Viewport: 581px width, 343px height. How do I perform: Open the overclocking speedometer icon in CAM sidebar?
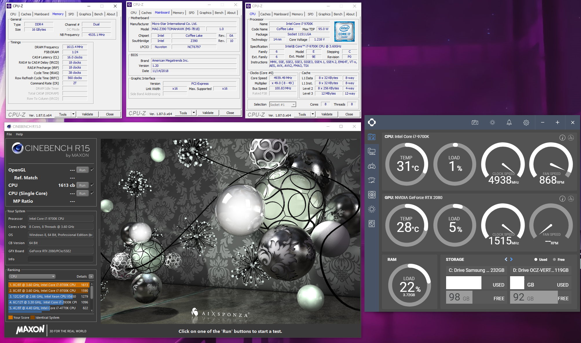click(372, 180)
